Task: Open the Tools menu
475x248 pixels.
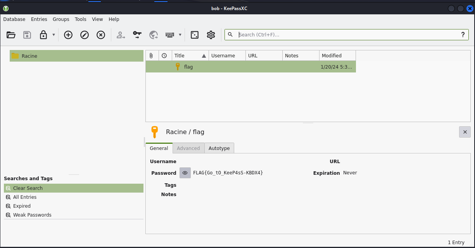Action: pyautogui.click(x=81, y=19)
